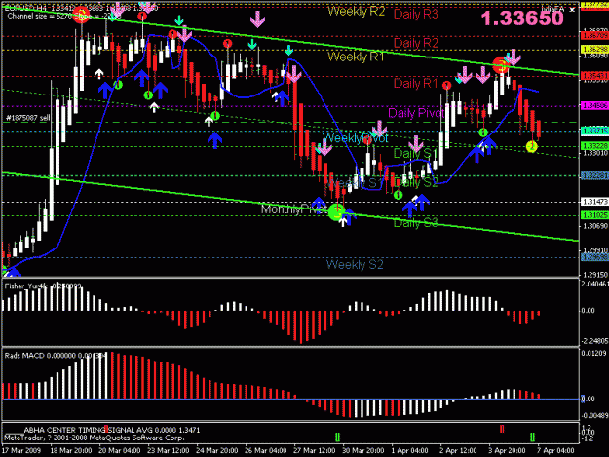Click the Weekly S2 label
Viewport: 609px width, 457px height.
click(x=355, y=264)
